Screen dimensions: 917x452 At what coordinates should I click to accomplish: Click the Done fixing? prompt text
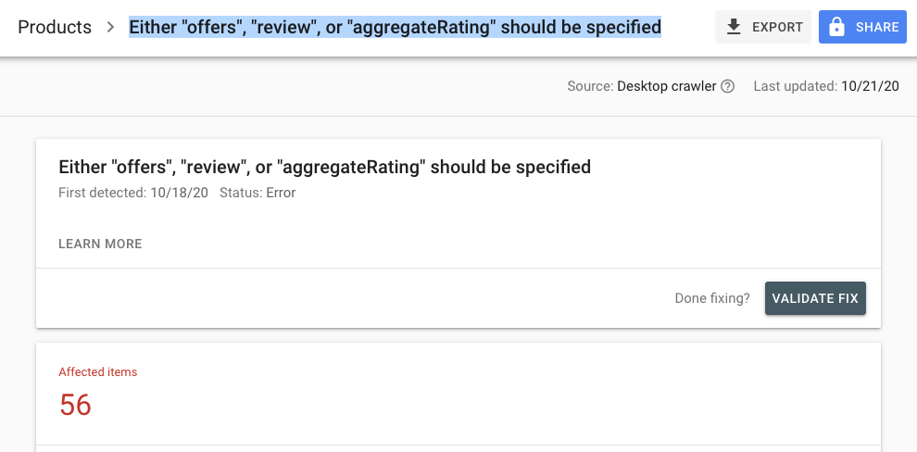click(x=712, y=298)
